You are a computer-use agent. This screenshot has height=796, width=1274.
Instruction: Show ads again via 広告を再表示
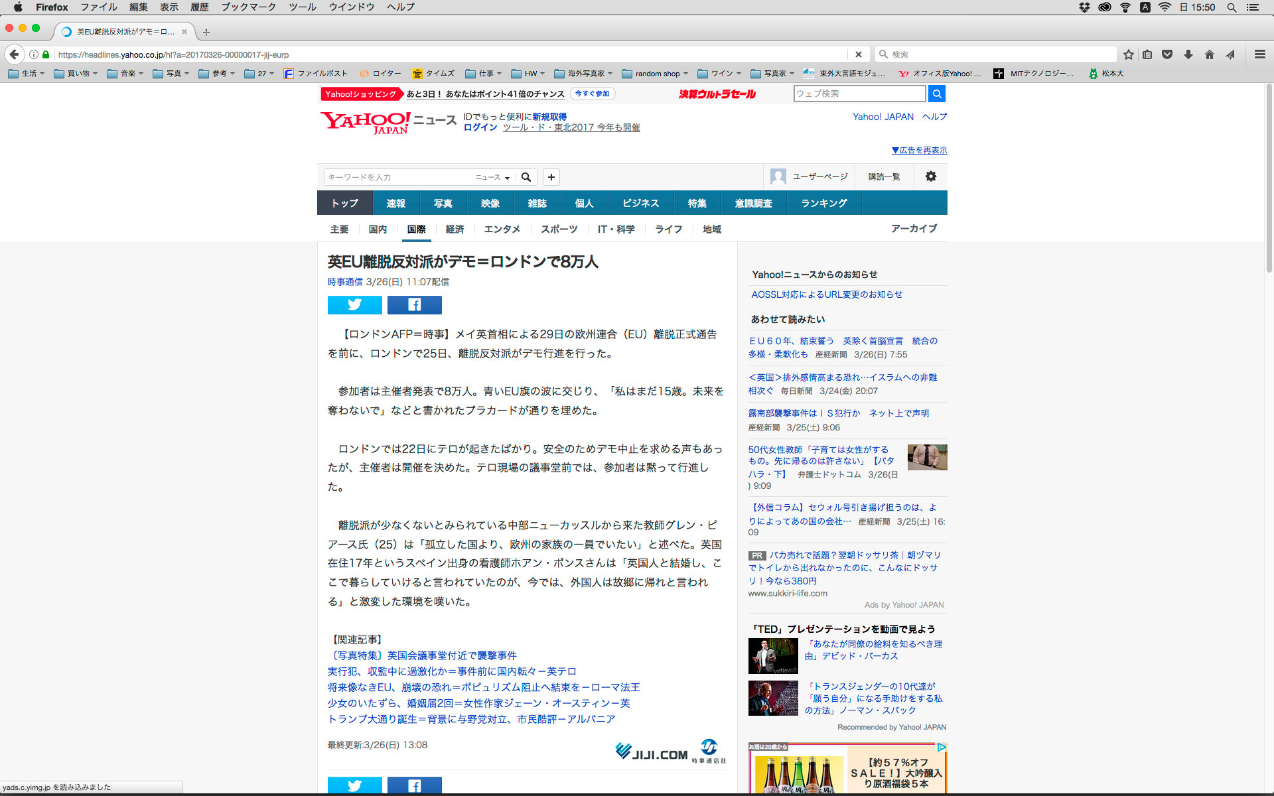[x=919, y=151]
